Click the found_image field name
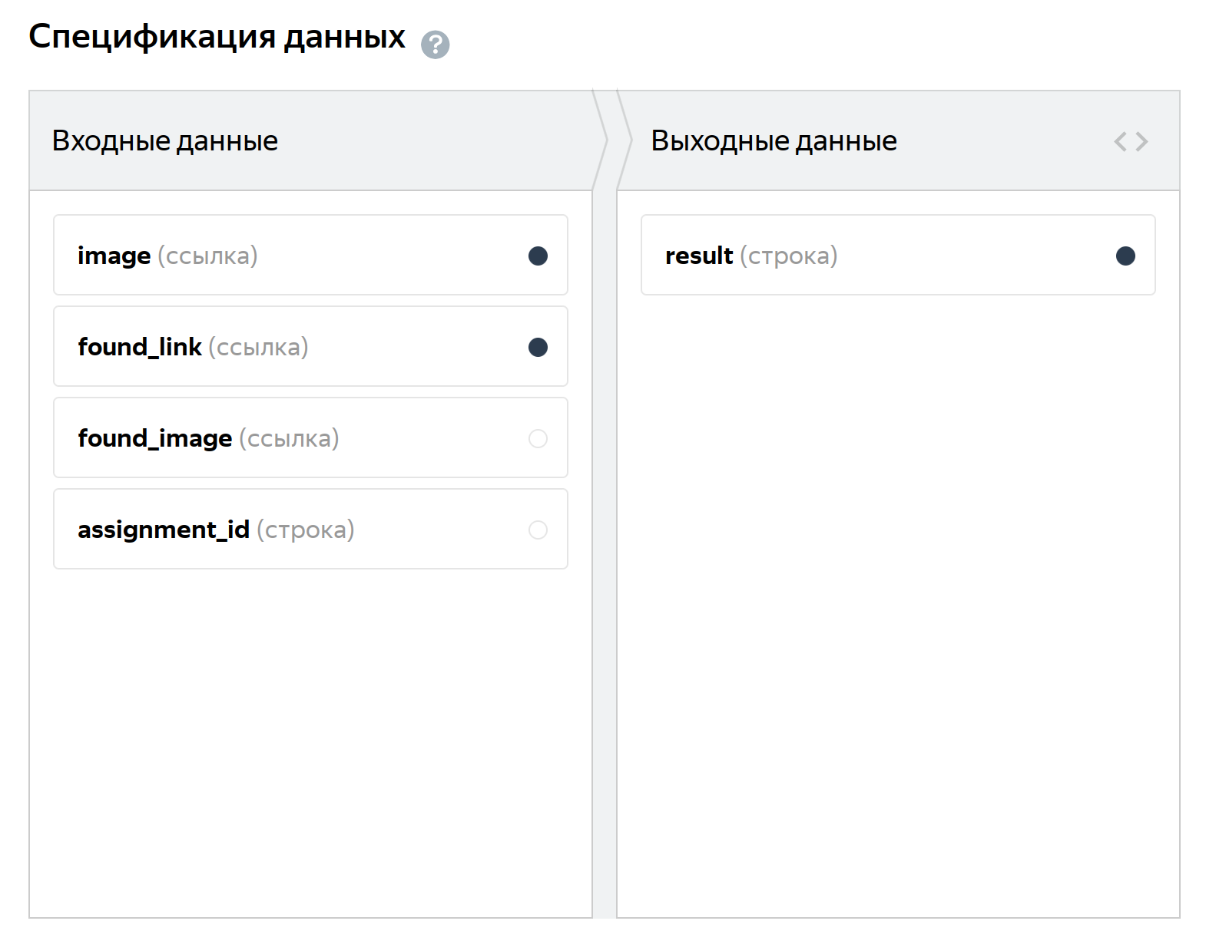 [x=154, y=438]
